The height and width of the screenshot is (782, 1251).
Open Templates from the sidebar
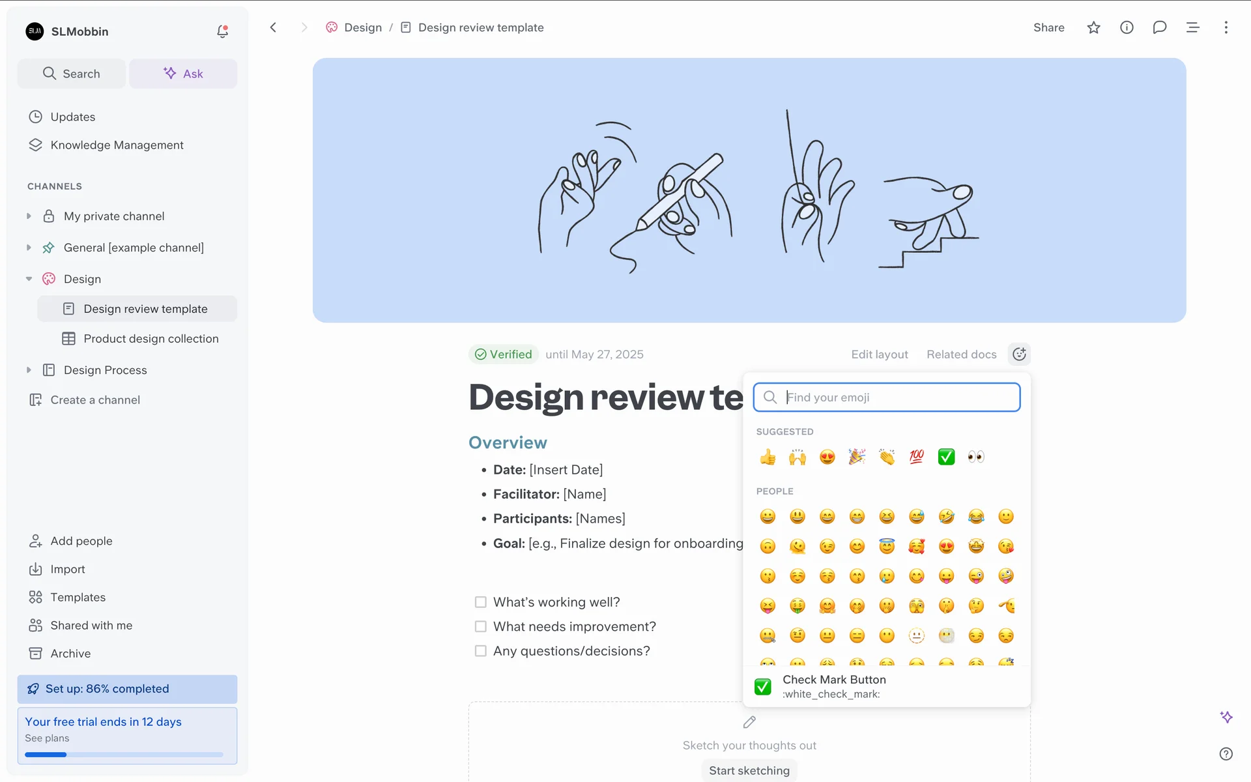click(78, 597)
